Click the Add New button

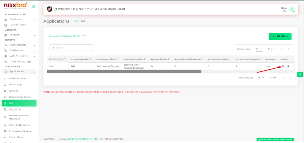[280, 36]
